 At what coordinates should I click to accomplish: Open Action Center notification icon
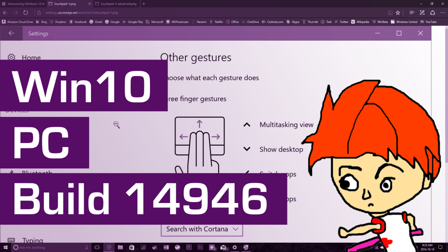tap(440, 248)
